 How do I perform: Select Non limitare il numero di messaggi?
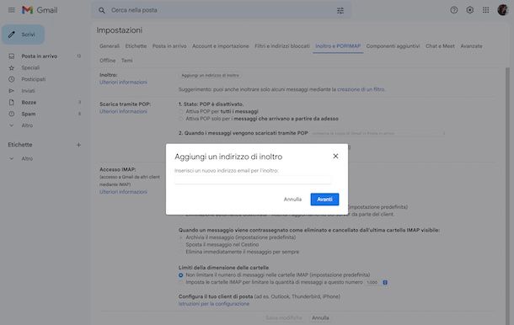click(181, 275)
